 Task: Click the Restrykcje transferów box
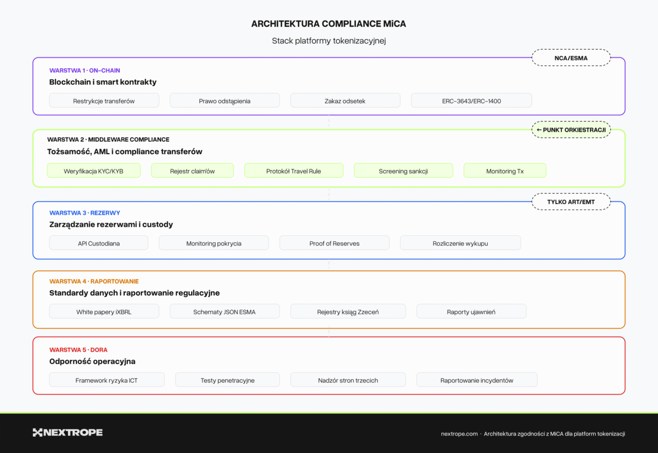coord(104,101)
